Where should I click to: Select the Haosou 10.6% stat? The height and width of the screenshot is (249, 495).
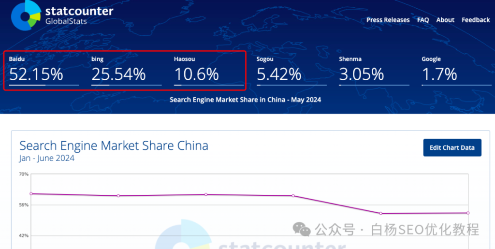click(209, 71)
